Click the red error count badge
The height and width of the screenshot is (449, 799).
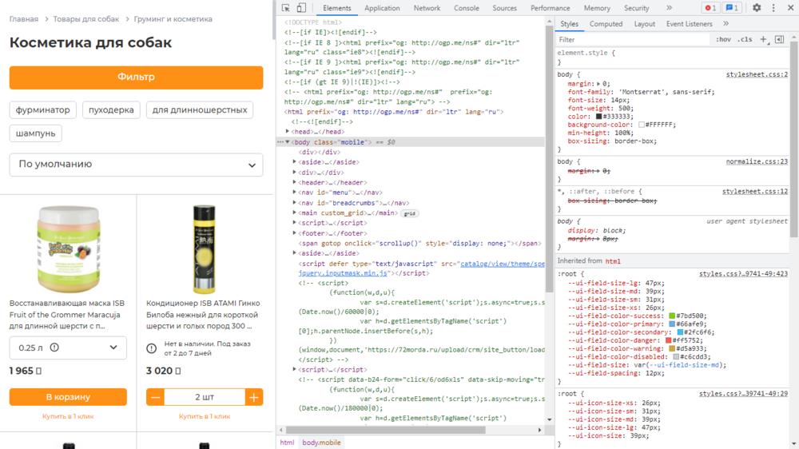pyautogui.click(x=710, y=8)
